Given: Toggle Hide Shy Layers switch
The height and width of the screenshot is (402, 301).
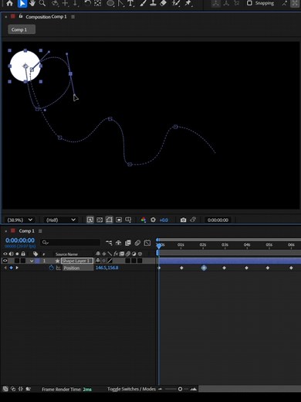Looking at the screenshot, I should click(118, 243).
